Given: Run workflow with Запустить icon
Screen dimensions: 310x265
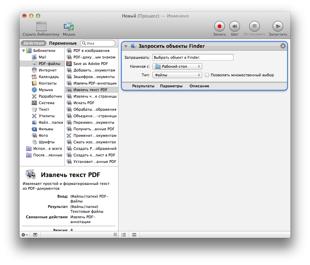Looking at the screenshot, I should (x=278, y=26).
